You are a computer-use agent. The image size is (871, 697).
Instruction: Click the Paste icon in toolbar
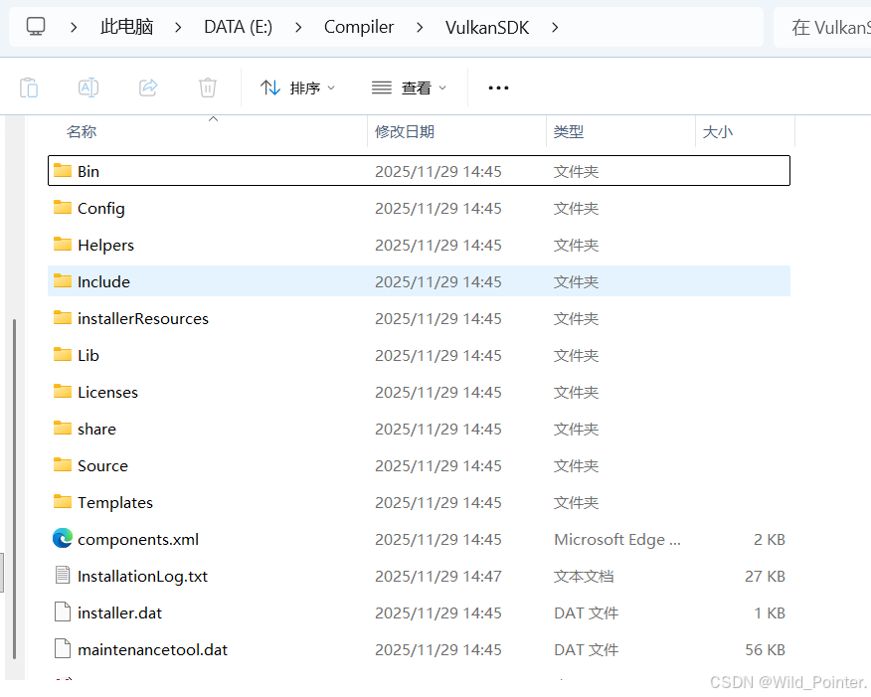(x=29, y=87)
